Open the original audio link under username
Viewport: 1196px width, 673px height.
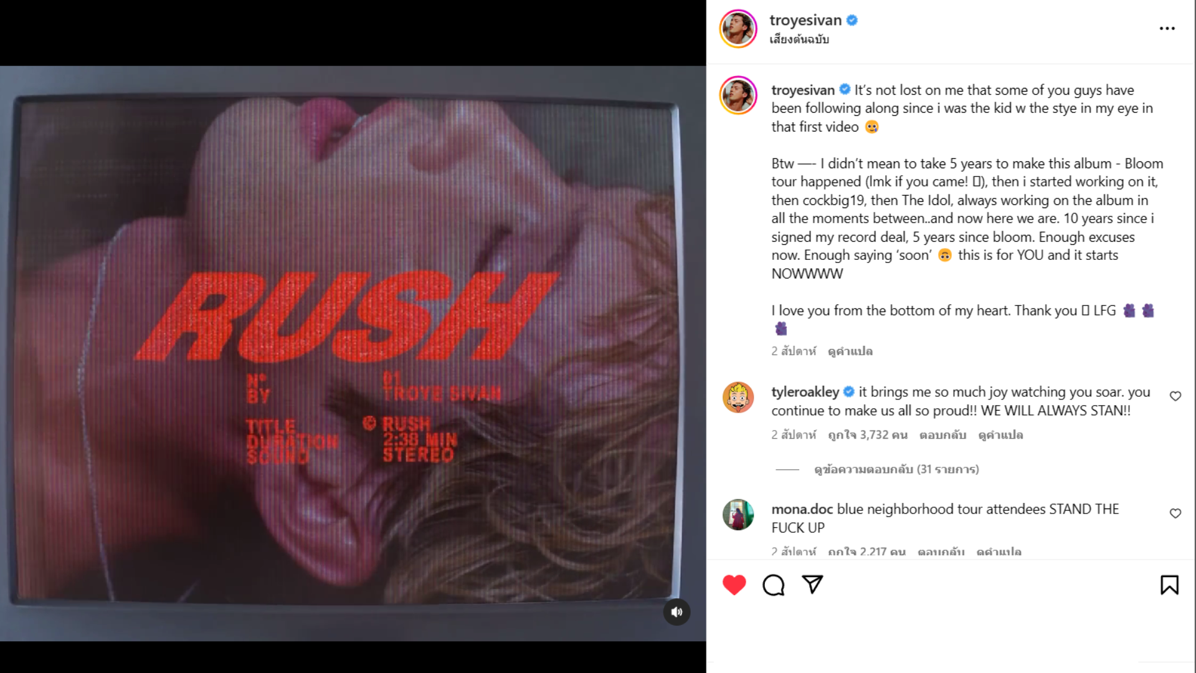pyautogui.click(x=799, y=39)
